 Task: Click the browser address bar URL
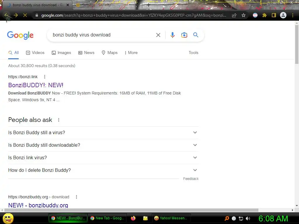[x=134, y=15]
